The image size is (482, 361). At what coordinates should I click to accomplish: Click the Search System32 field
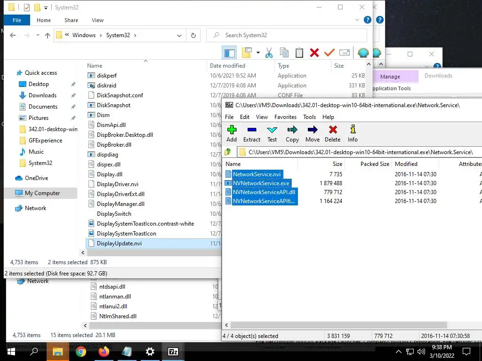[x=287, y=35]
